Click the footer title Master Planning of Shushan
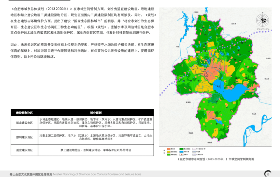Screen dimensions: 280x177 tap(97, 174)
